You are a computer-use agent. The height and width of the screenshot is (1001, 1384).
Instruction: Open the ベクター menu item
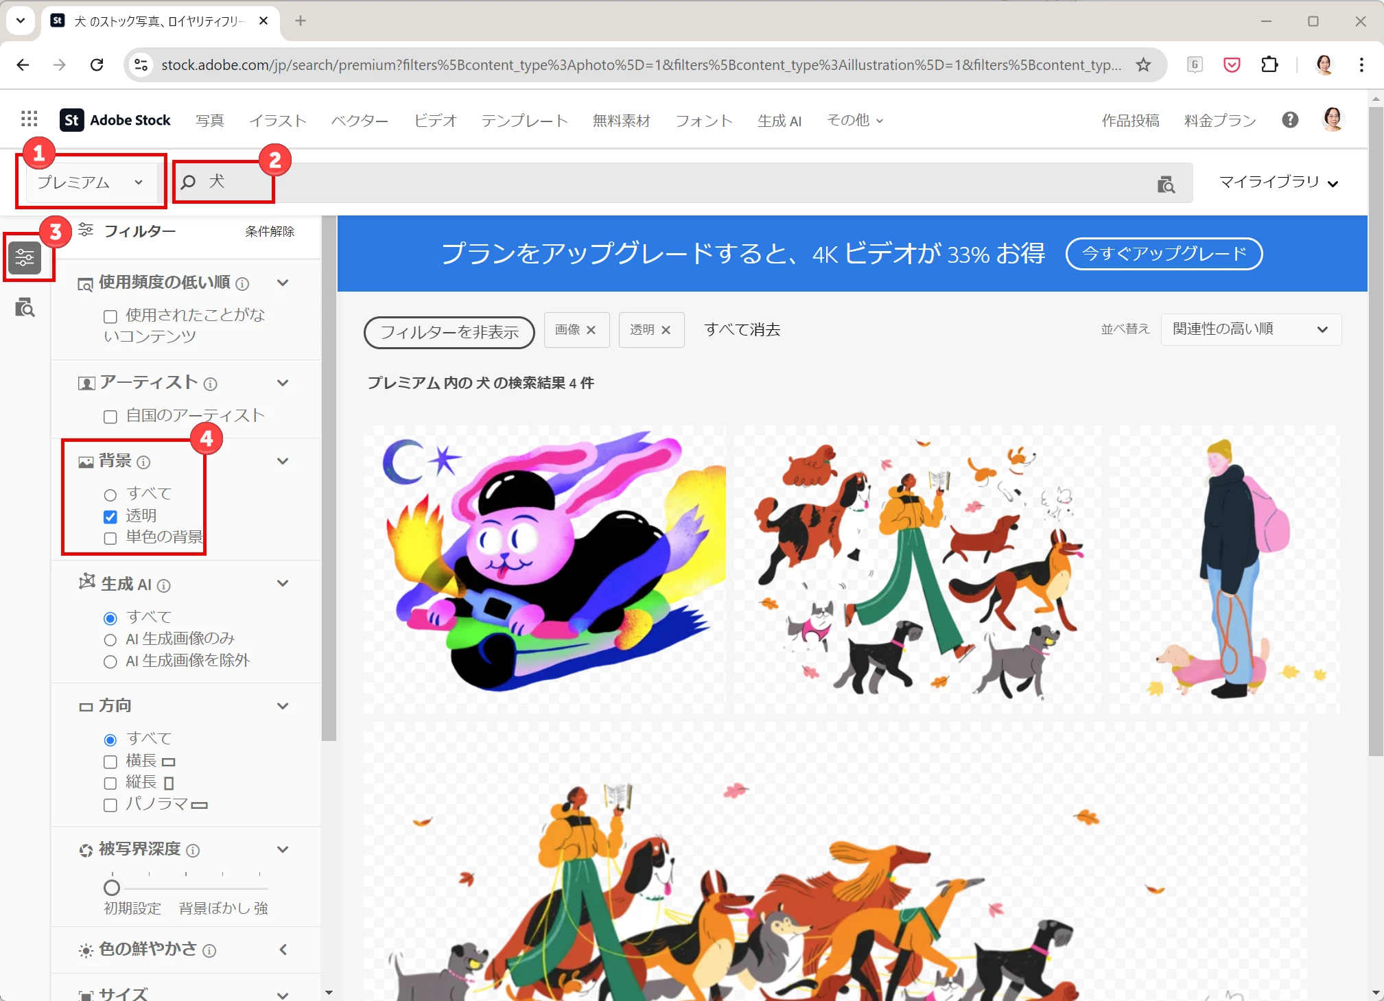click(360, 121)
